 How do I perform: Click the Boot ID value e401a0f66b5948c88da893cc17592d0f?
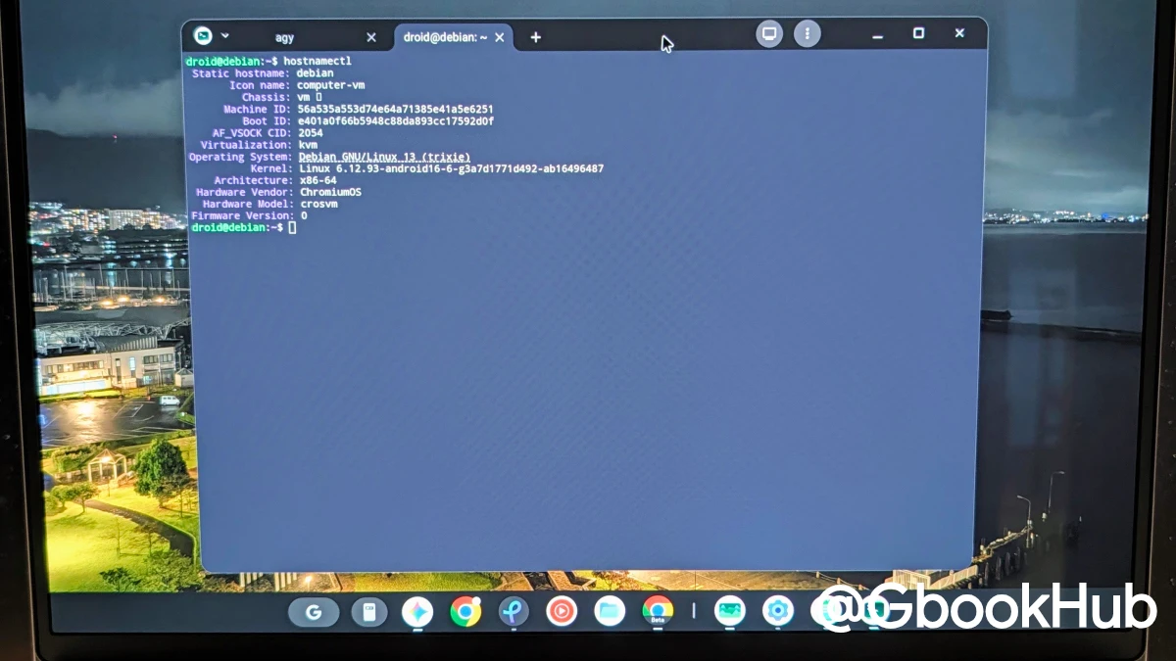[396, 121]
